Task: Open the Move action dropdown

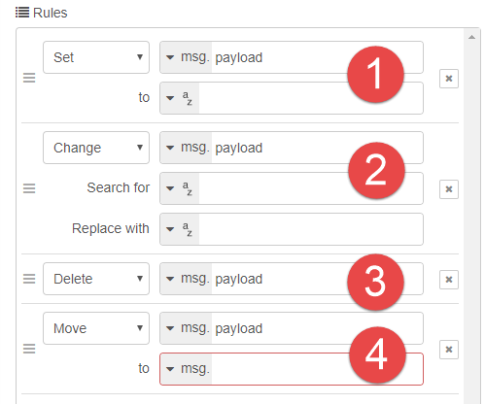Action: tap(96, 328)
